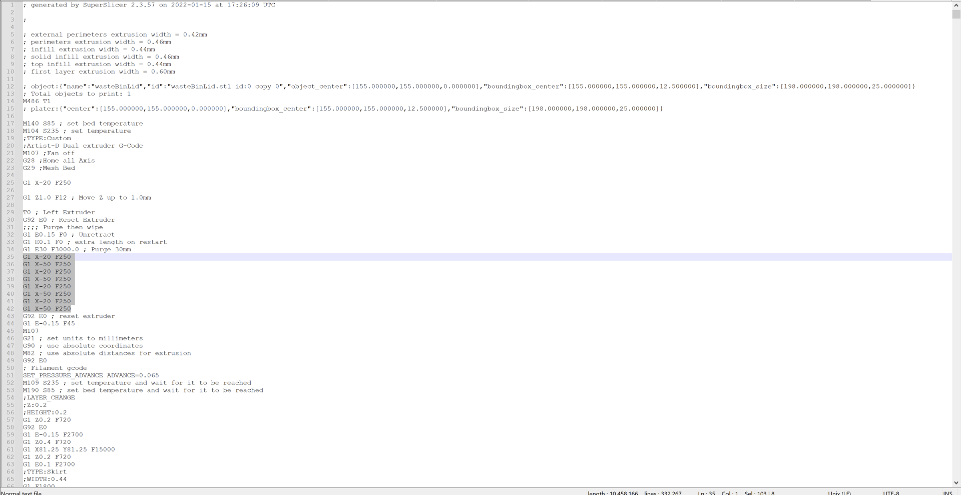The height and width of the screenshot is (495, 961).
Task: Click the ';HEIGHT:0.2' line
Action: click(x=45, y=412)
